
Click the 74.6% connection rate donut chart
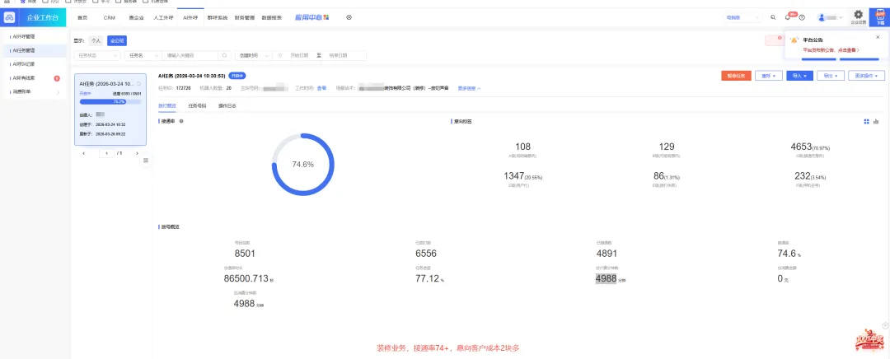303,165
